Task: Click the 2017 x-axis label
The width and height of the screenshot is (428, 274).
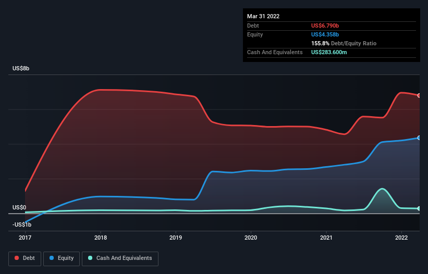Action: [25, 238]
